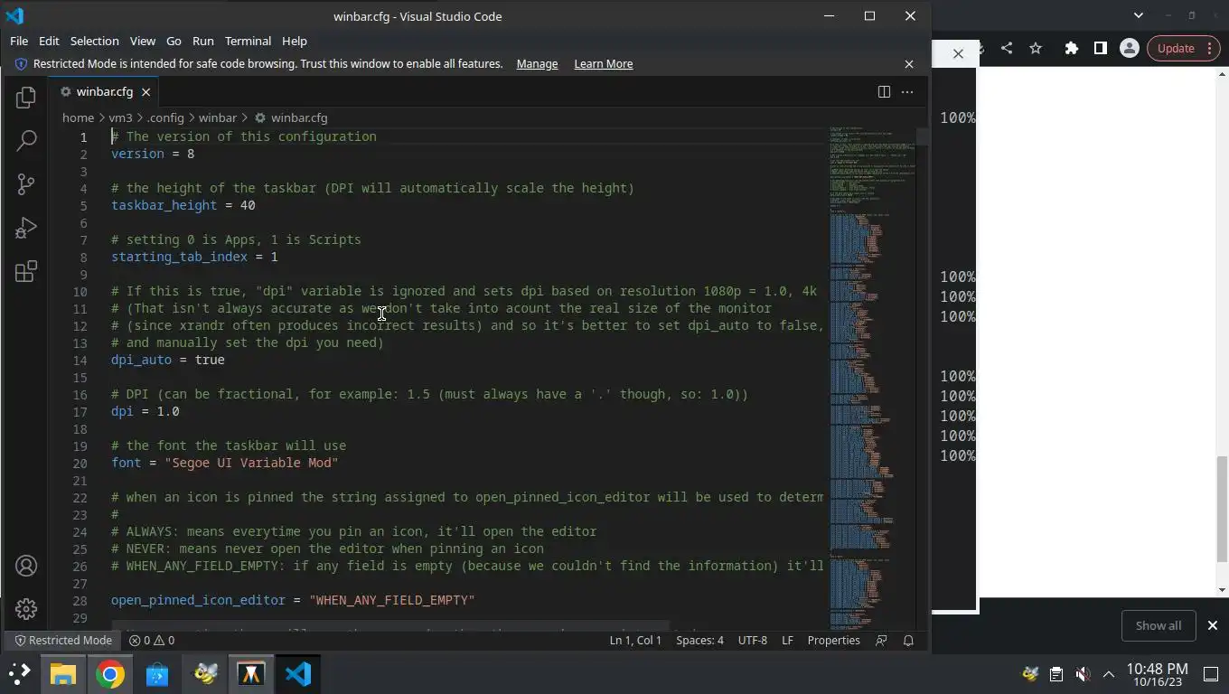Click the Update button in Chrome
The image size is (1229, 694).
click(1176, 48)
